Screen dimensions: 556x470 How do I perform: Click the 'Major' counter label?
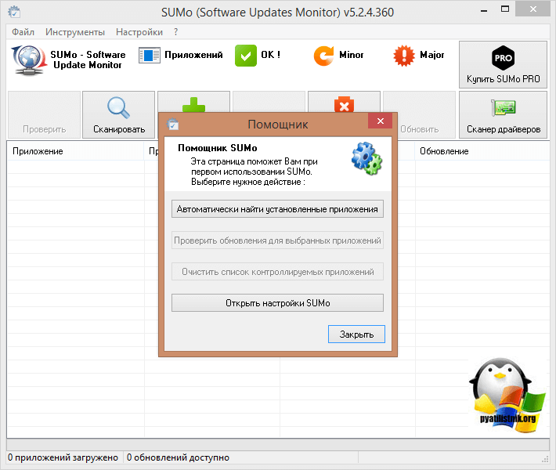click(432, 55)
